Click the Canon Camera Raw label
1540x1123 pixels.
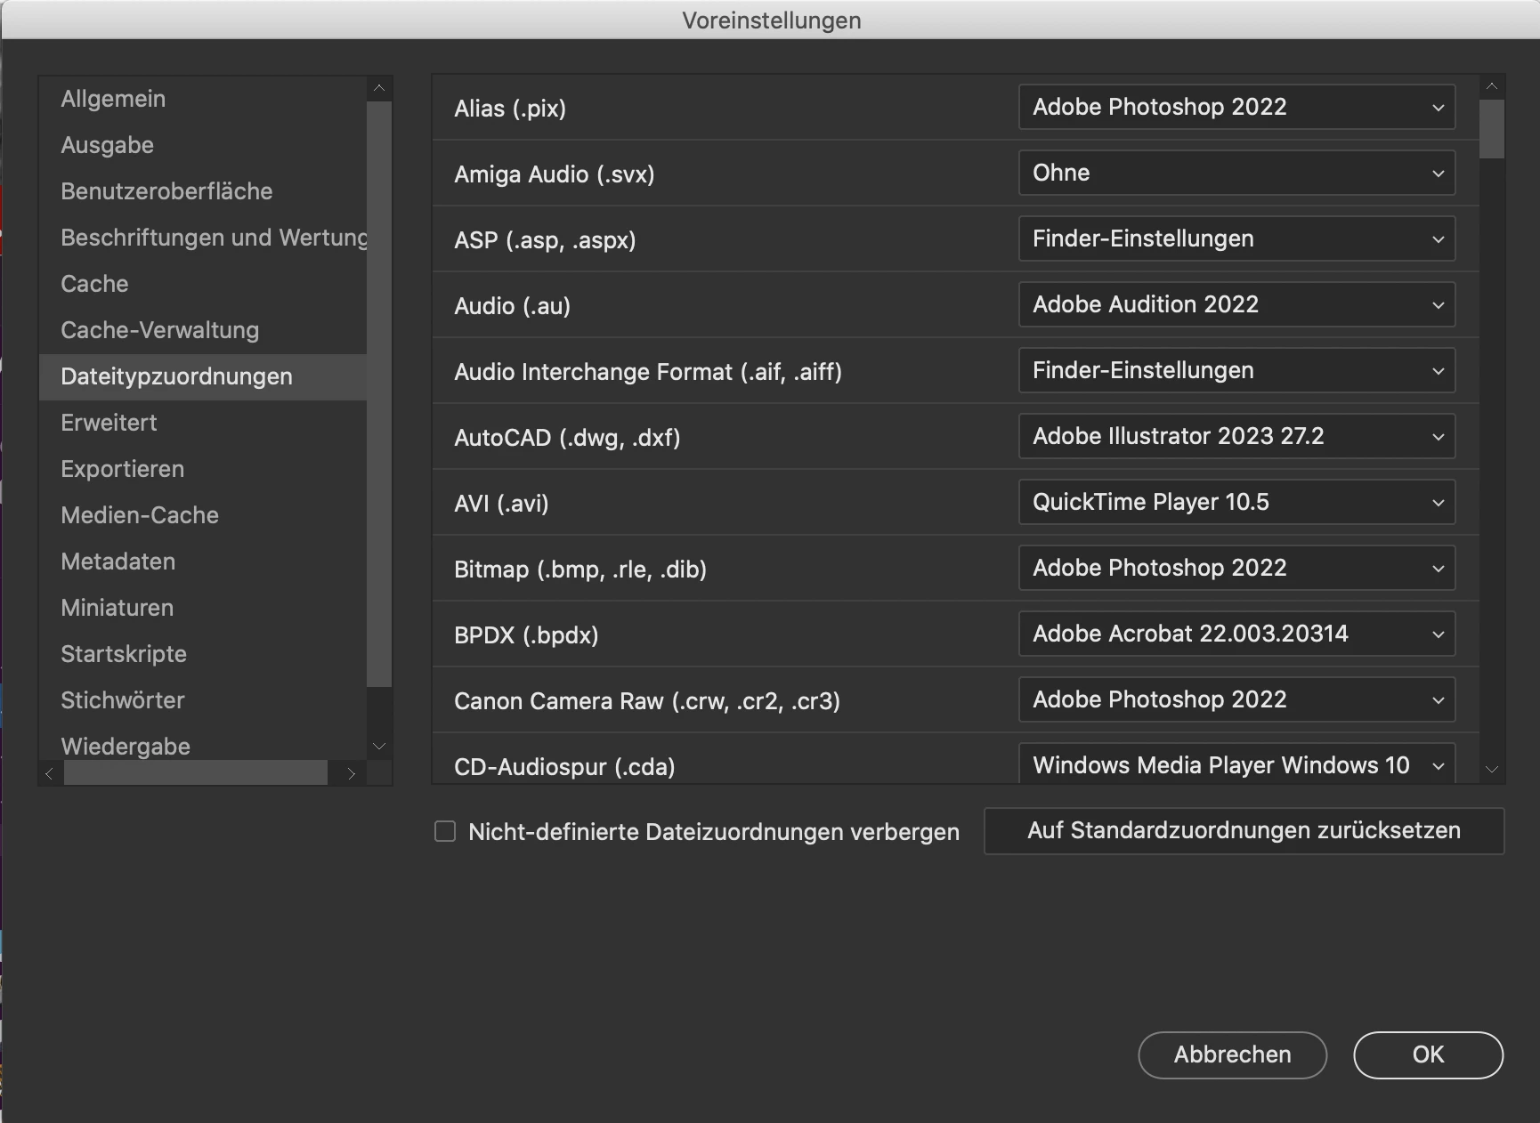647,701
